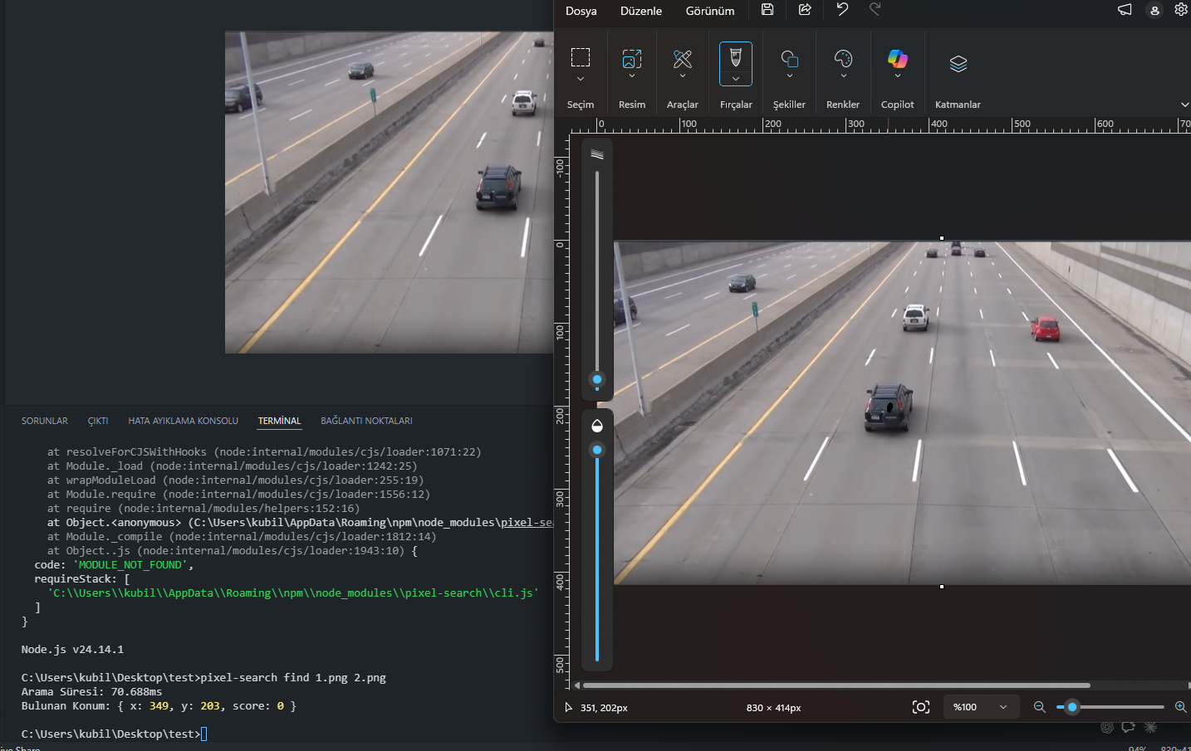Viewport: 1191px width, 751px height.
Task: Expand the Şekiller dropdown chevron
Action: pos(790,76)
